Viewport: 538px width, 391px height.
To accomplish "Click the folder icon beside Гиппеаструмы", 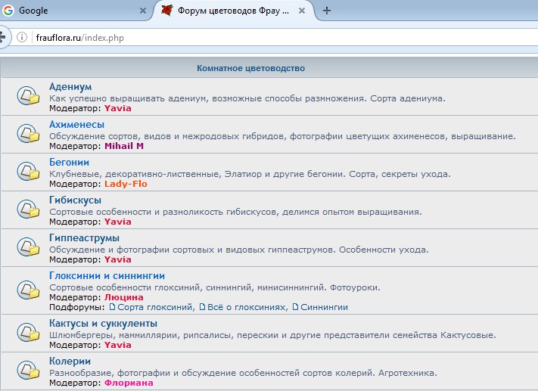I will (29, 248).
